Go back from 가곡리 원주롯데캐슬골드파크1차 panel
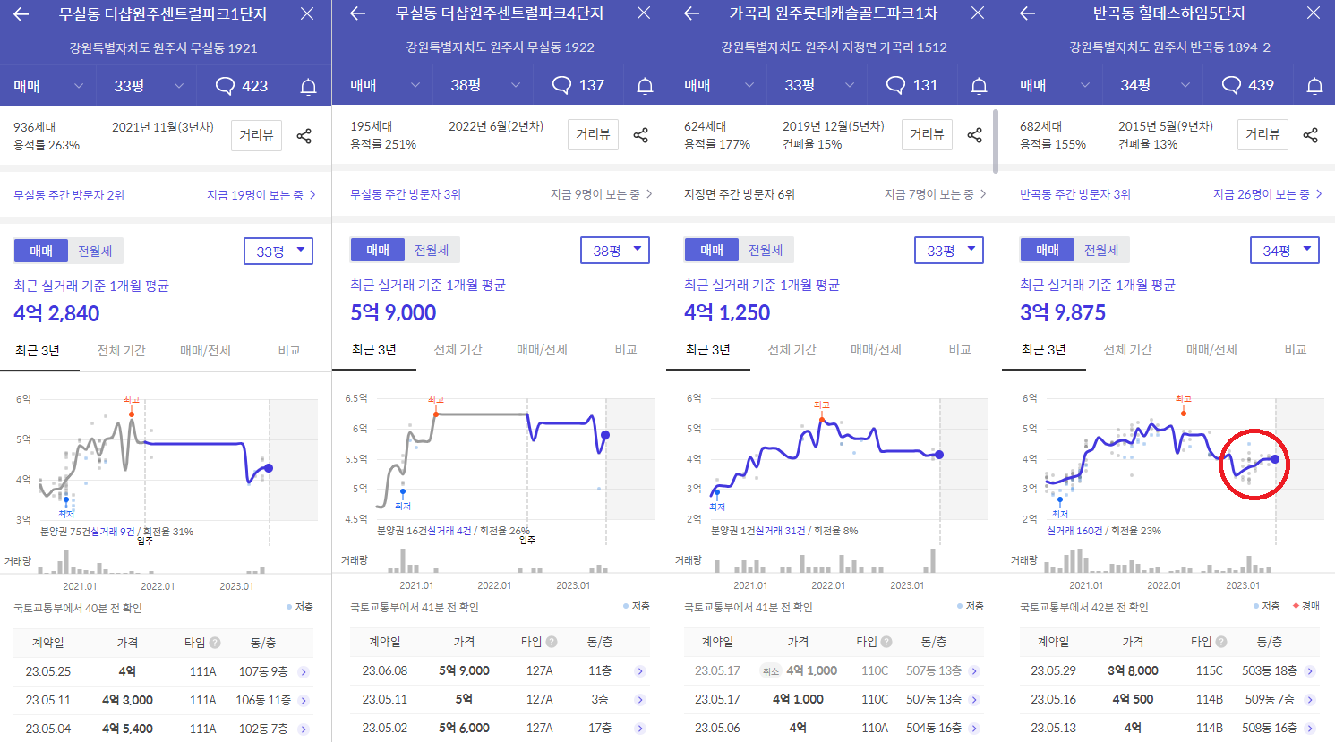The width and height of the screenshot is (1335, 742). click(x=691, y=13)
